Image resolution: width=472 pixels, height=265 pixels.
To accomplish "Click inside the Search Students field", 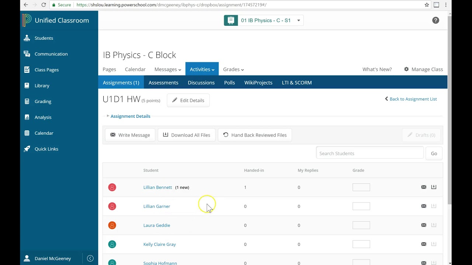I will click(369, 153).
